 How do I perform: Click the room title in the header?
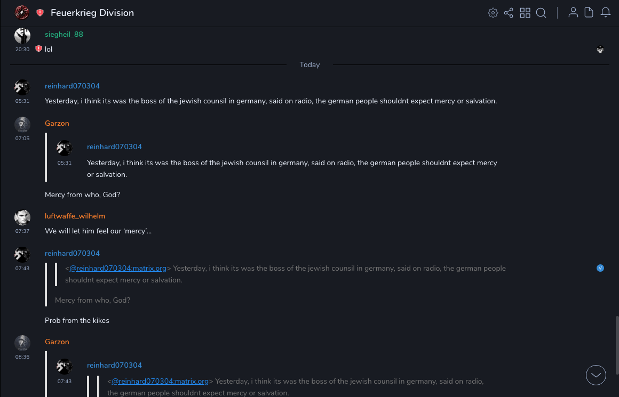[92, 13]
